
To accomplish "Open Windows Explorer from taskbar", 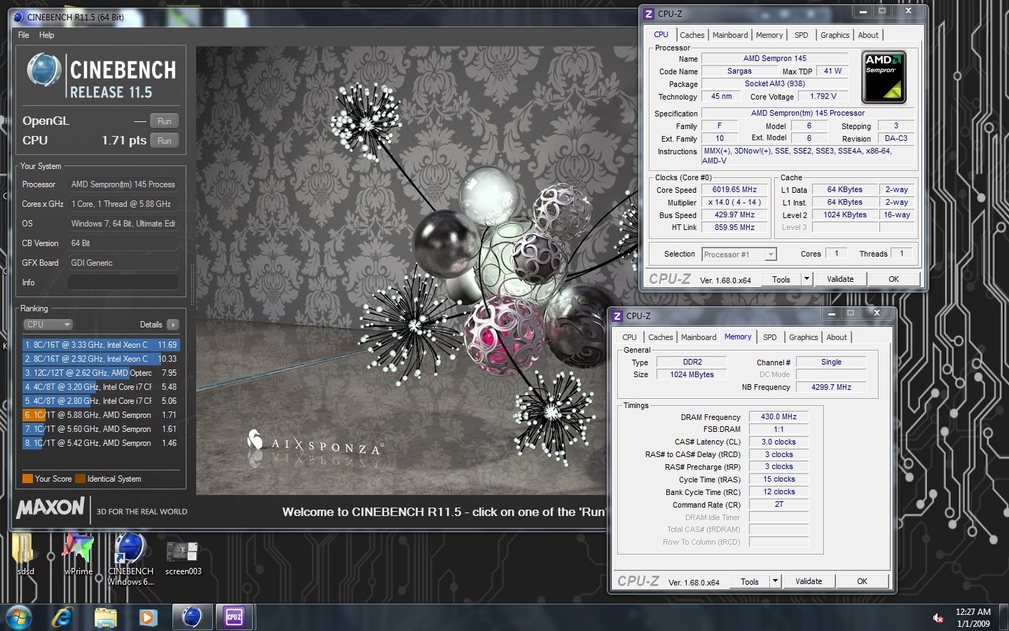I will pos(105,617).
